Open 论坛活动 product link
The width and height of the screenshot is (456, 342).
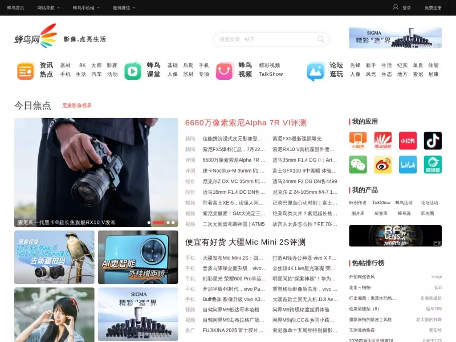point(430,203)
